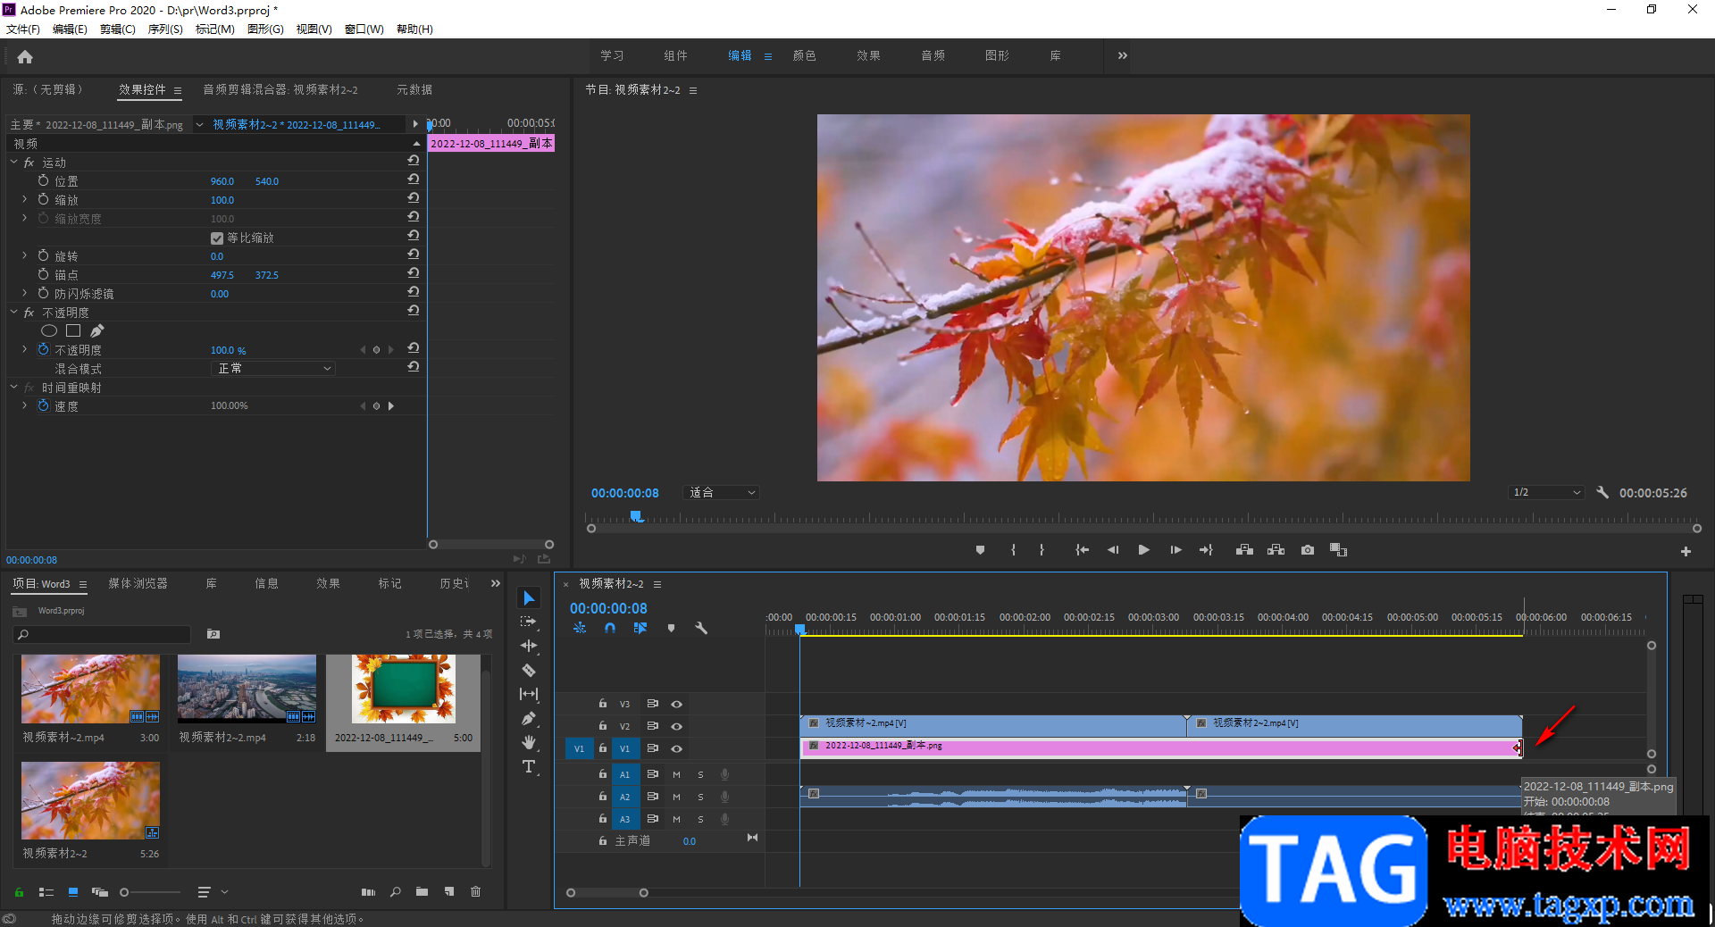Reset the Position parameter
The width and height of the screenshot is (1715, 927).
point(413,180)
